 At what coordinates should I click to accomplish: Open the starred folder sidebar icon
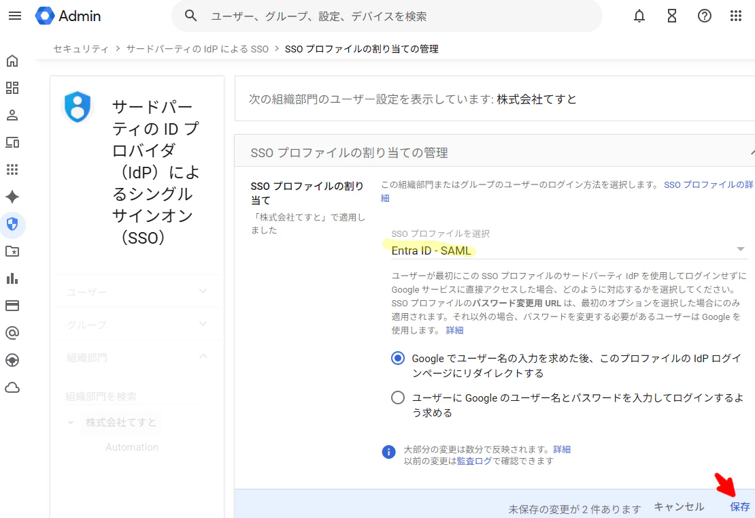[12, 251]
